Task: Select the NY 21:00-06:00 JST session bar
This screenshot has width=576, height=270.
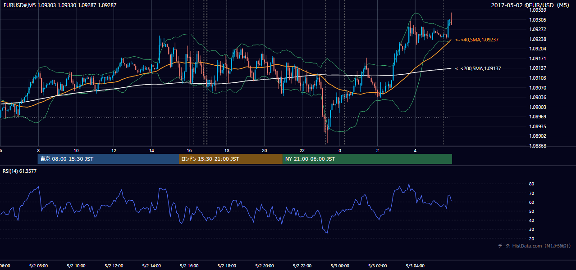Action: (x=367, y=159)
